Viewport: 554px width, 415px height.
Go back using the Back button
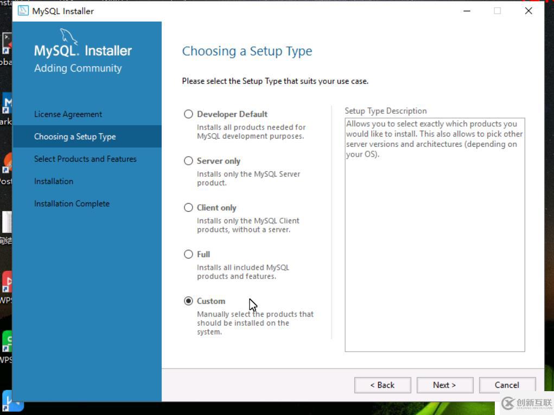point(383,385)
